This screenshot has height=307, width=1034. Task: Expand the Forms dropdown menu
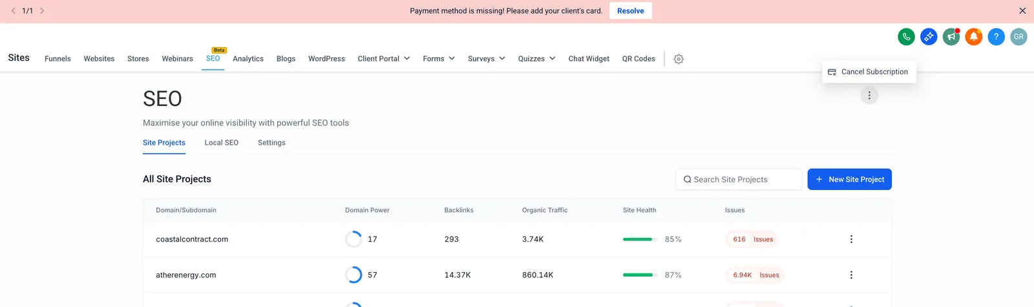[x=439, y=59]
